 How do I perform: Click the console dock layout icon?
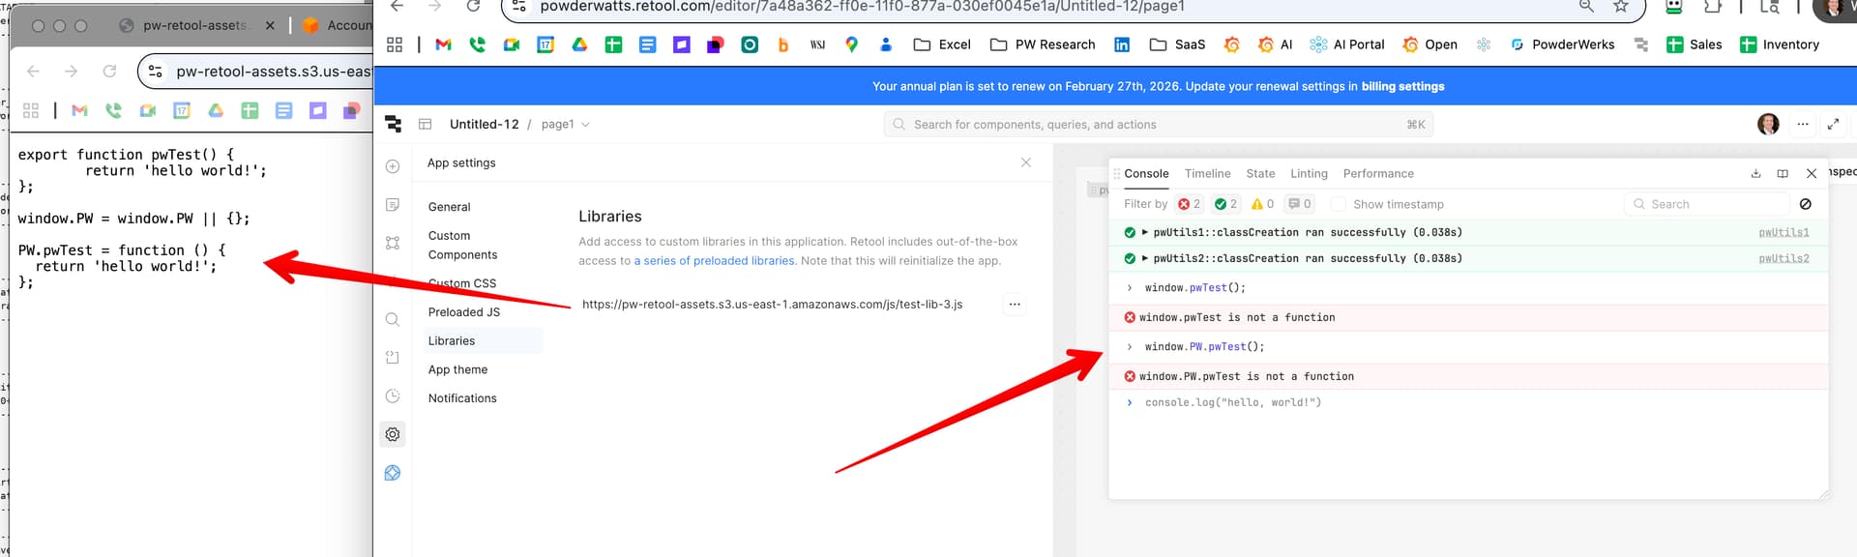point(1783,174)
